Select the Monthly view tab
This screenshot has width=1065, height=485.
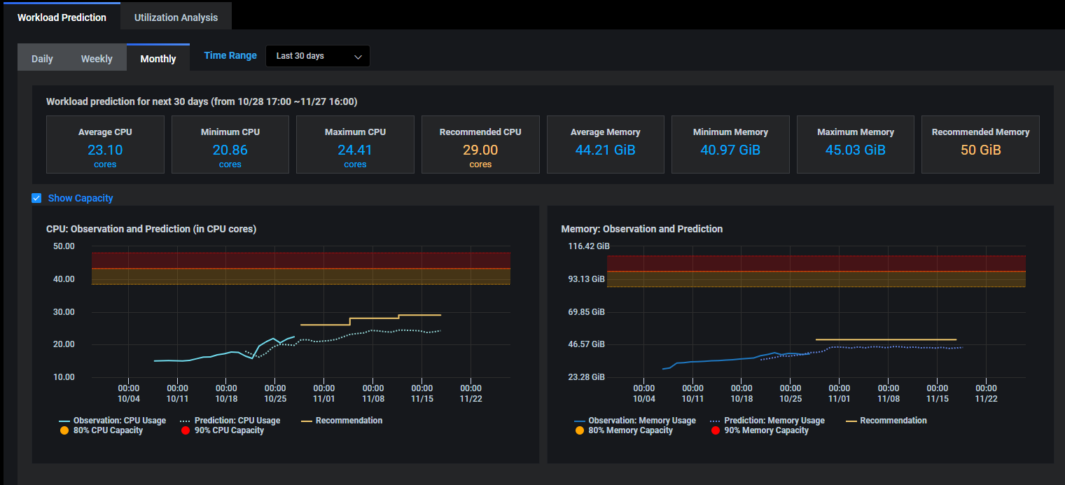pyautogui.click(x=158, y=59)
